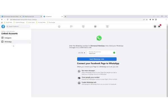168x112 pixels.
Task: Open the Gaming icon in top navigation
Action: 107,27
